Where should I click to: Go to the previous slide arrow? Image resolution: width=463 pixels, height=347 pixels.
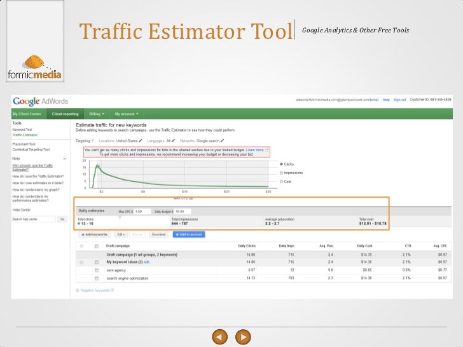219,337
